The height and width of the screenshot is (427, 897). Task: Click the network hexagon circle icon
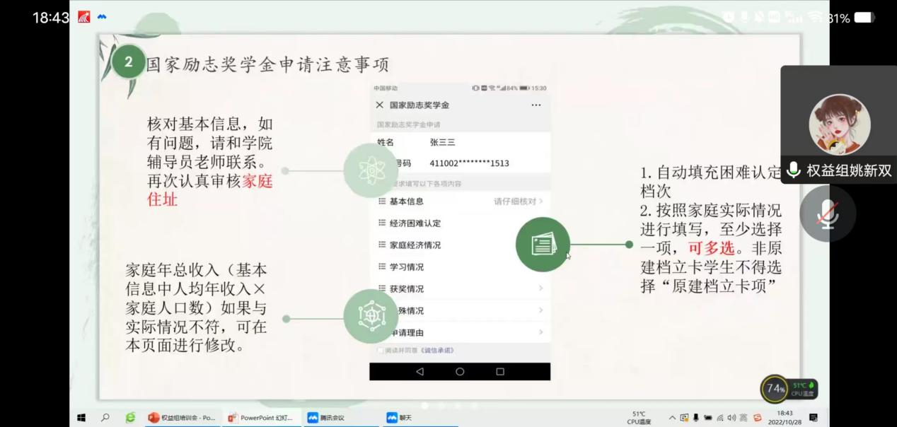tap(371, 316)
